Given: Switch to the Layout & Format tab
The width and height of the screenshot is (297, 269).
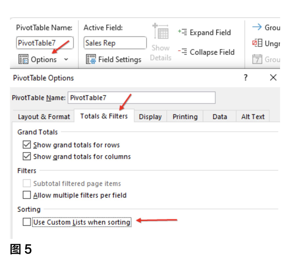Looking at the screenshot, I should (x=44, y=117).
